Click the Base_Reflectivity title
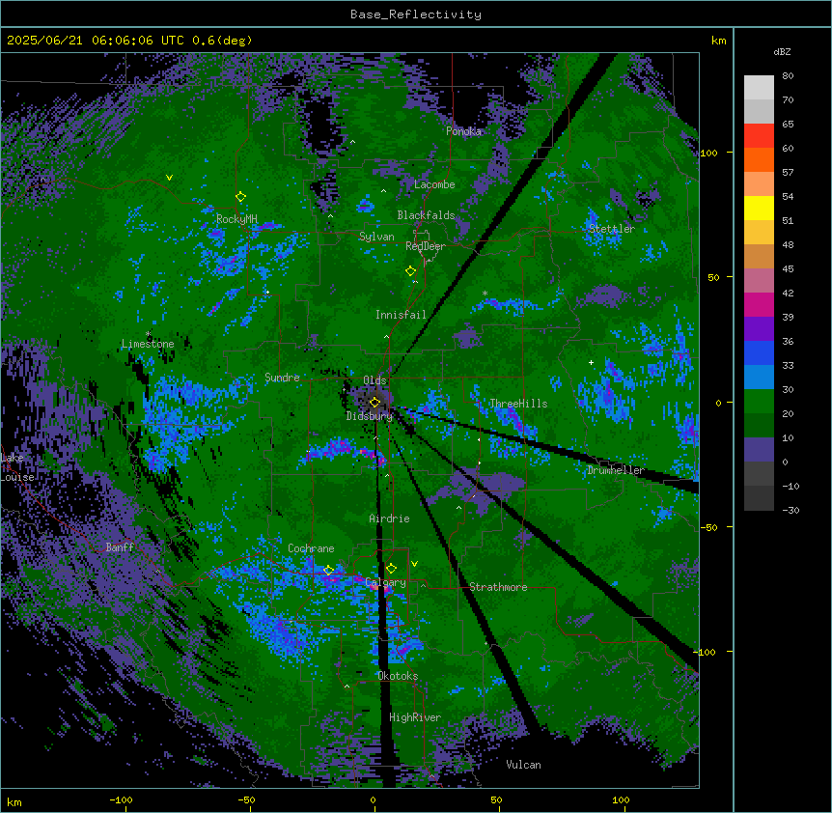The width and height of the screenshot is (832, 813). 416,14
